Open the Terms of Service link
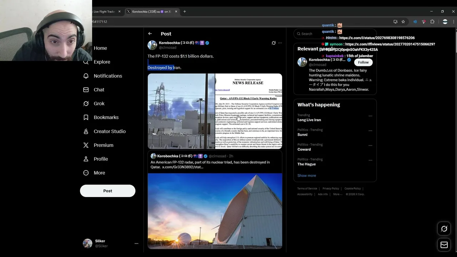 307,188
